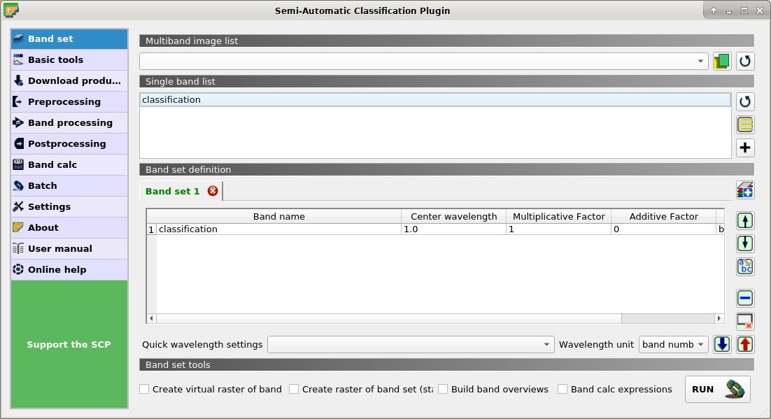Screen dimensions: 771x419
Task: Clear all bands from band set
Action: [x=745, y=321]
